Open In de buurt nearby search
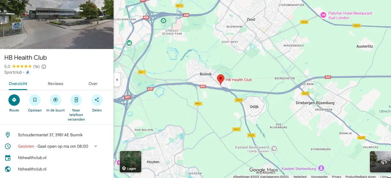The height and width of the screenshot is (178, 391). tap(55, 100)
